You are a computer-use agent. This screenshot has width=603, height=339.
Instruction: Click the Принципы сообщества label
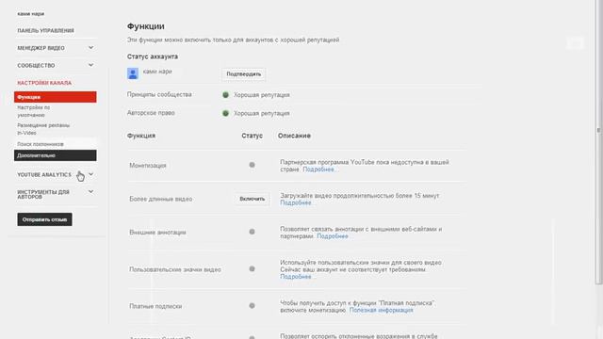point(159,94)
